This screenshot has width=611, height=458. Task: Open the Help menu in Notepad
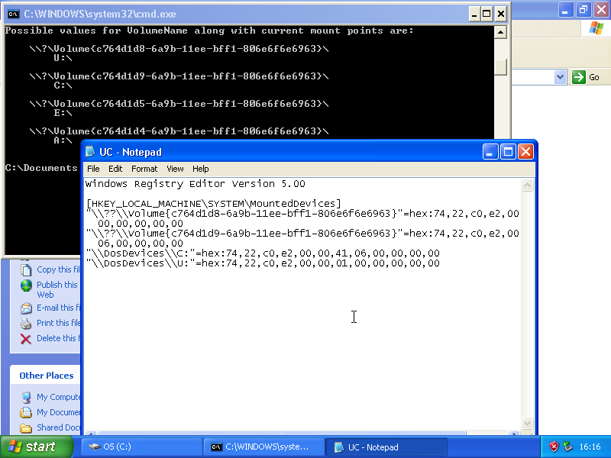[x=201, y=169]
